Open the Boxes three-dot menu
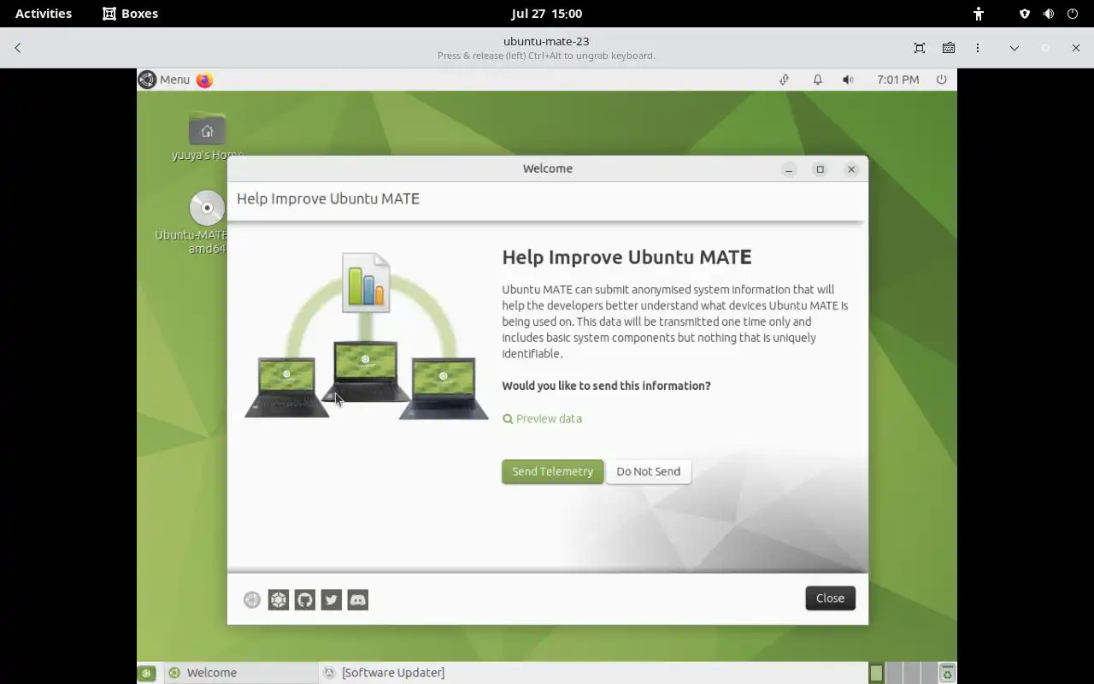 click(978, 48)
